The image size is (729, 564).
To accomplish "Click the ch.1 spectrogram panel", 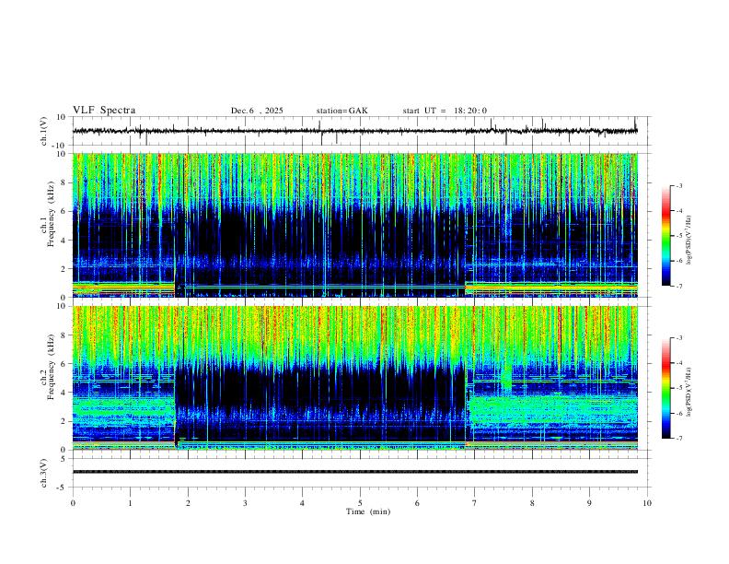I will click(x=354, y=225).
